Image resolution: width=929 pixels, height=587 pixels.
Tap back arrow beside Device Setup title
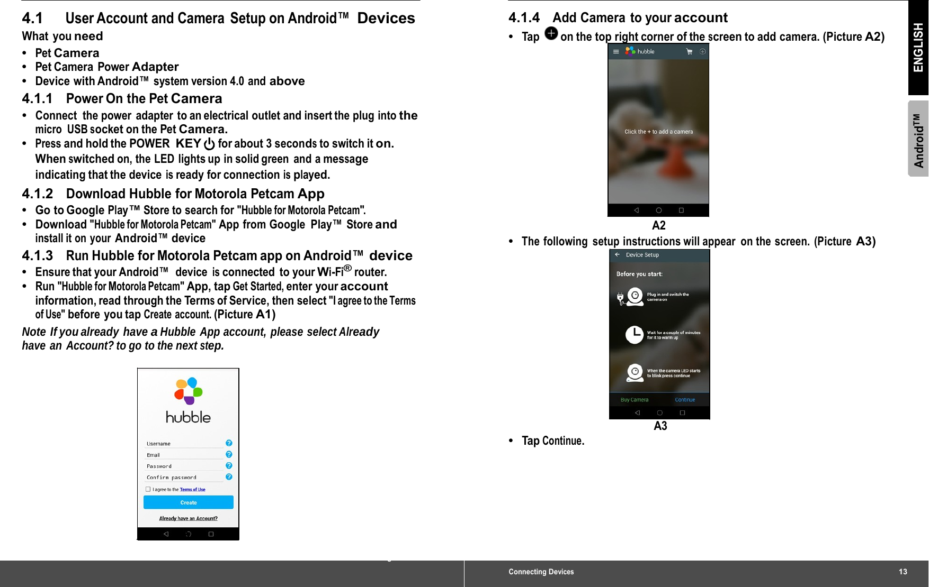point(617,254)
